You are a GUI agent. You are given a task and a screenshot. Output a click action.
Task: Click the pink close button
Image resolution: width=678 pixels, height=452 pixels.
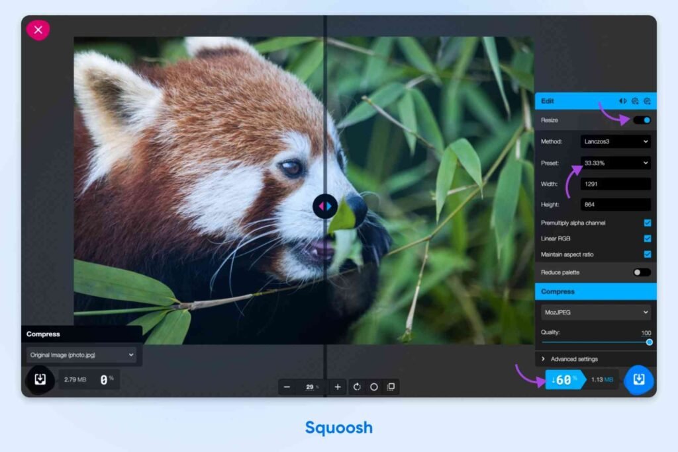(x=38, y=29)
